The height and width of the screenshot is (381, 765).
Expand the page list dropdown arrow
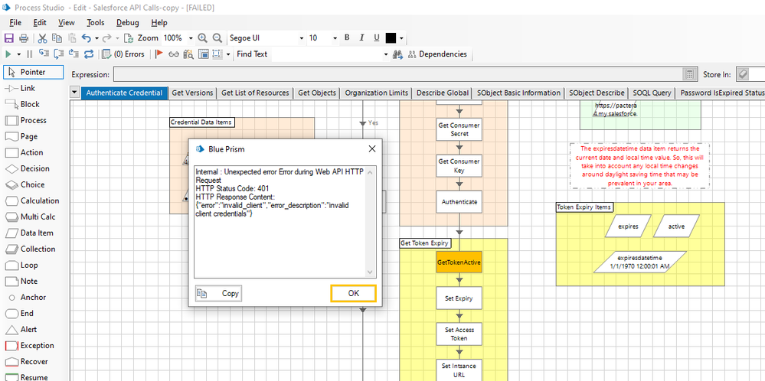[x=74, y=93]
